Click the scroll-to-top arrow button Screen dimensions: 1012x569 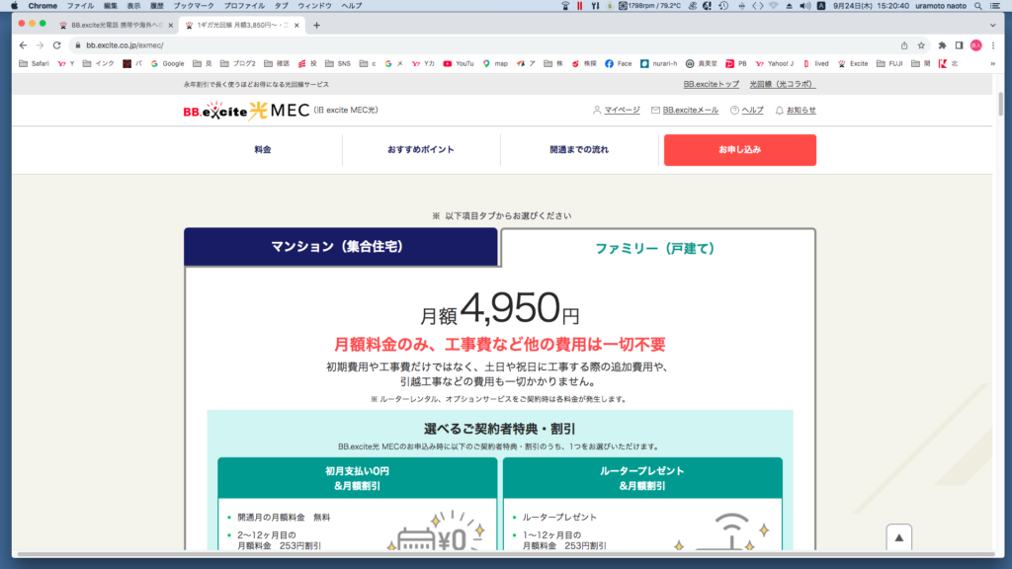[898, 537]
